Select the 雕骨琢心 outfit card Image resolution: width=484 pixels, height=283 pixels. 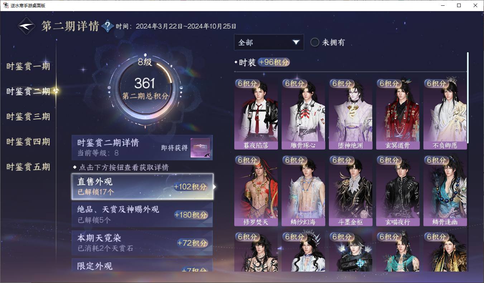(303, 114)
